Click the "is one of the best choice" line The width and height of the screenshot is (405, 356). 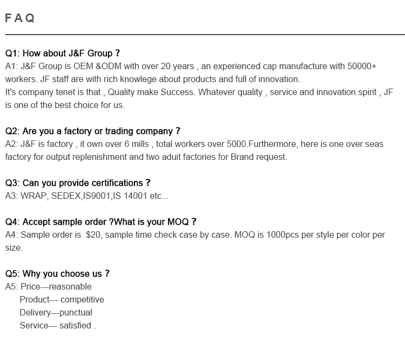[65, 105]
